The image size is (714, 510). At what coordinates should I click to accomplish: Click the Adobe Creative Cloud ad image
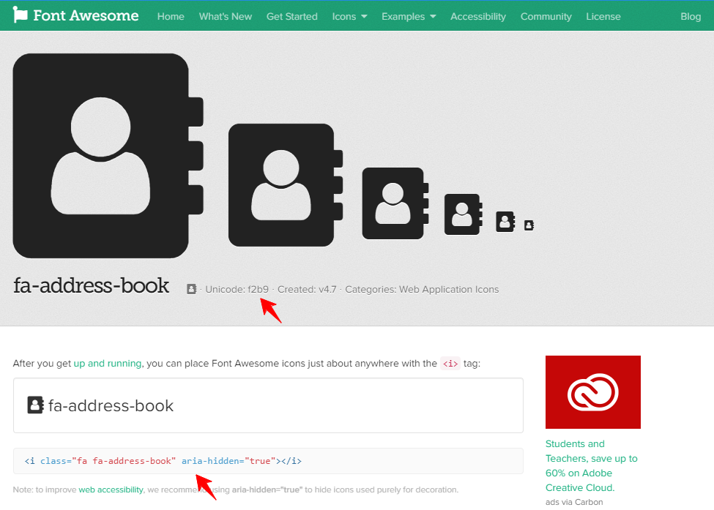pyautogui.click(x=593, y=391)
